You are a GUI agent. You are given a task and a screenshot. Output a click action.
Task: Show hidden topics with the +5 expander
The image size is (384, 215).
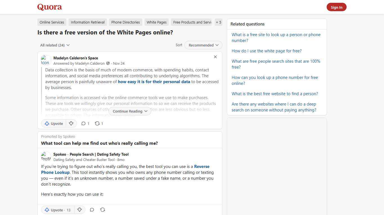(218, 22)
